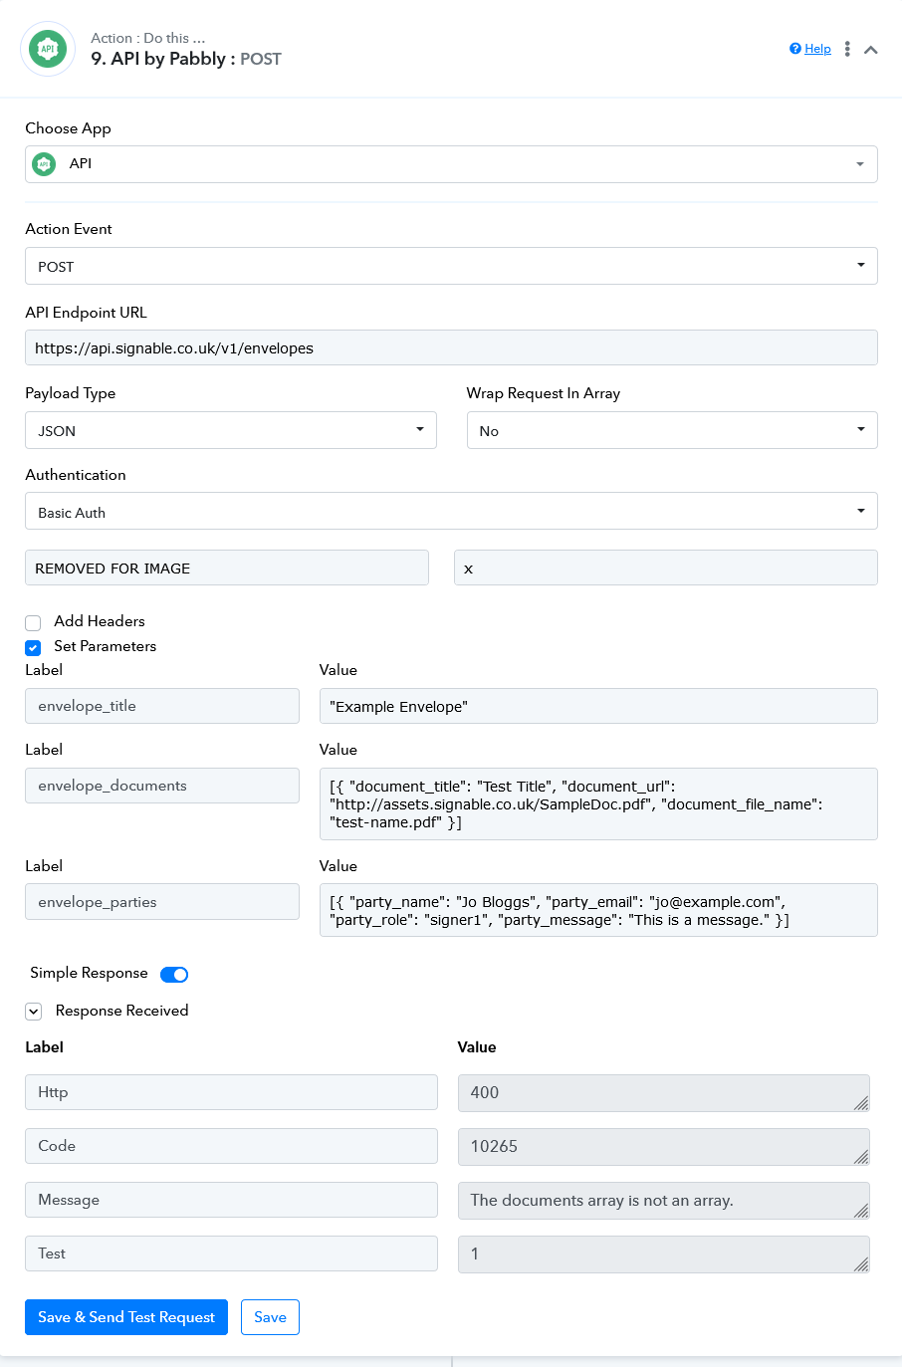902x1367 pixels.
Task: Click the Save button
Action: click(270, 1317)
